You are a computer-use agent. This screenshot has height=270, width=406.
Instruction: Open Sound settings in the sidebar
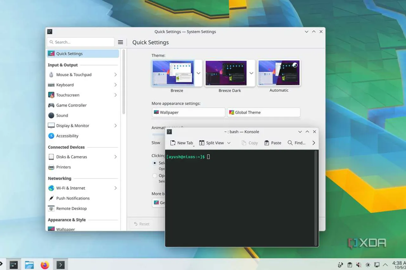[x=83, y=116]
